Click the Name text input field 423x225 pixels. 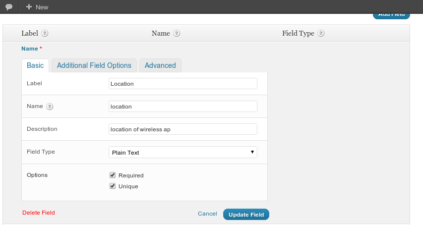coord(182,107)
